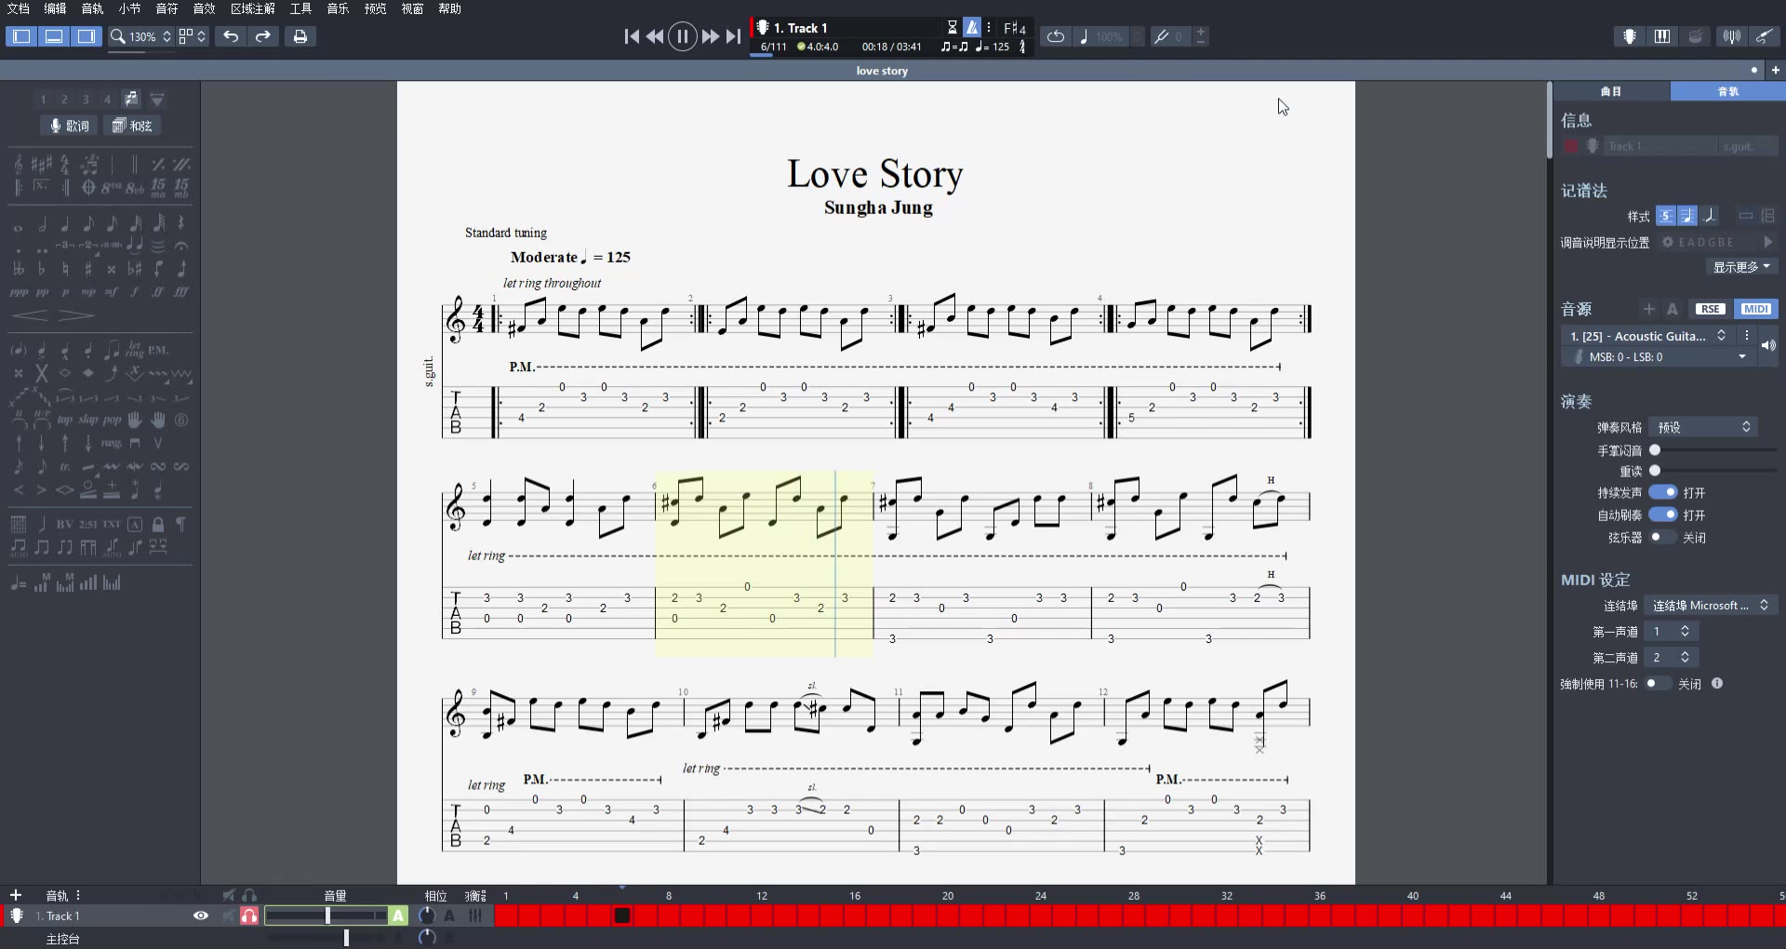Open 连结埠 Microsoft port dropdown
This screenshot has height=949, width=1786.
(x=1710, y=605)
